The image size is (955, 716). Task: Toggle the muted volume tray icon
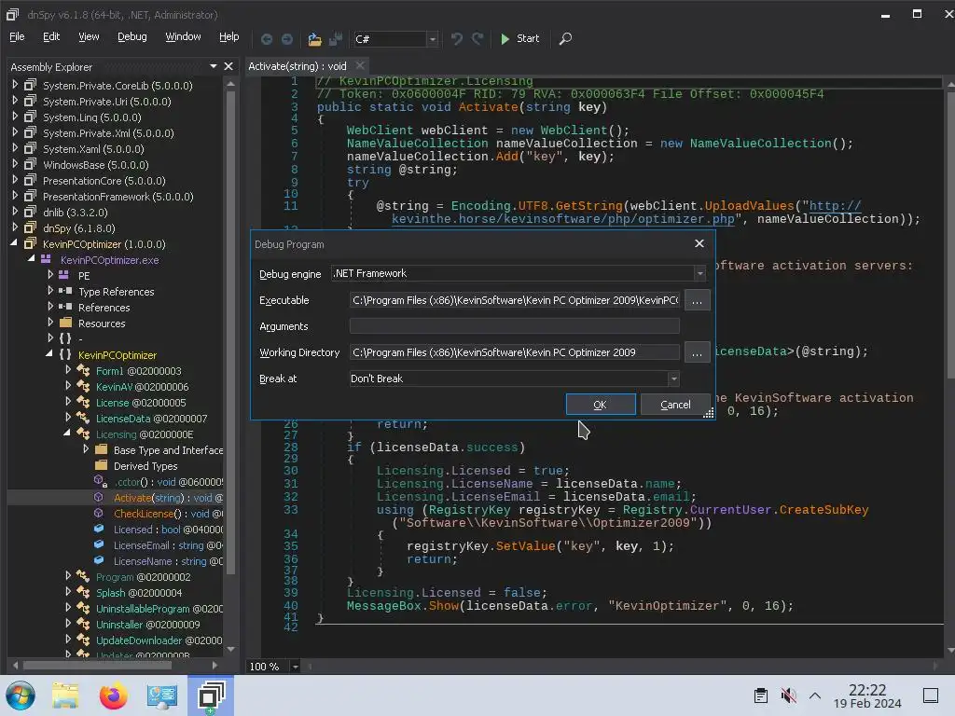(x=788, y=695)
